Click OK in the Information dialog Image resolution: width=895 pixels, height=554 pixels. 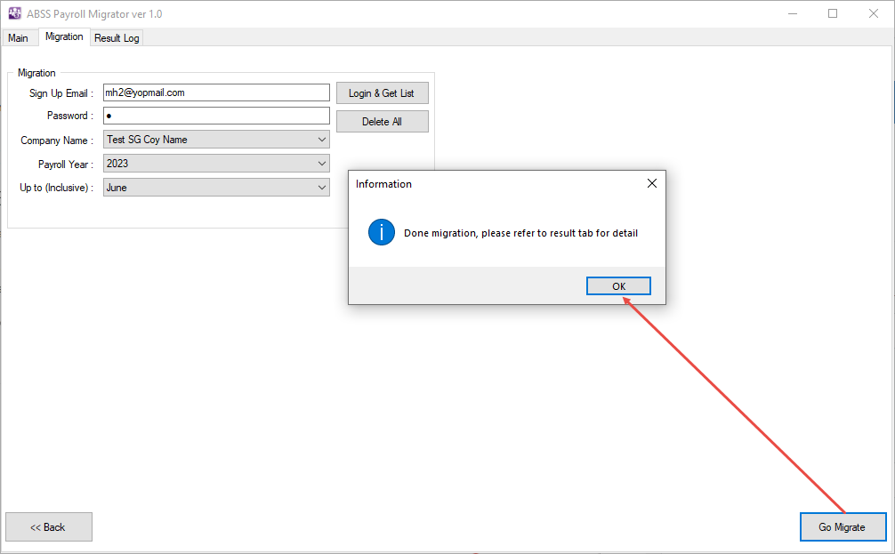tap(618, 285)
